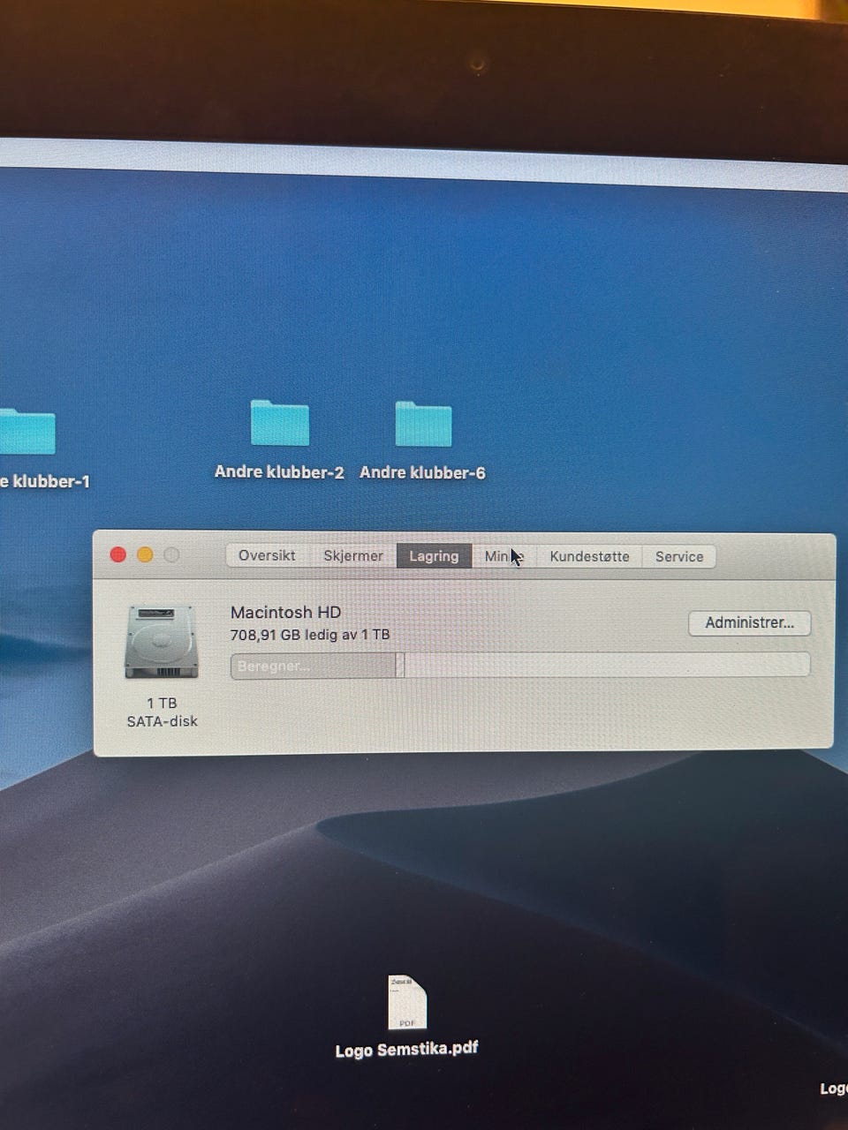Screen dimensions: 848x1130
Task: Close the system information window
Action: (x=117, y=554)
